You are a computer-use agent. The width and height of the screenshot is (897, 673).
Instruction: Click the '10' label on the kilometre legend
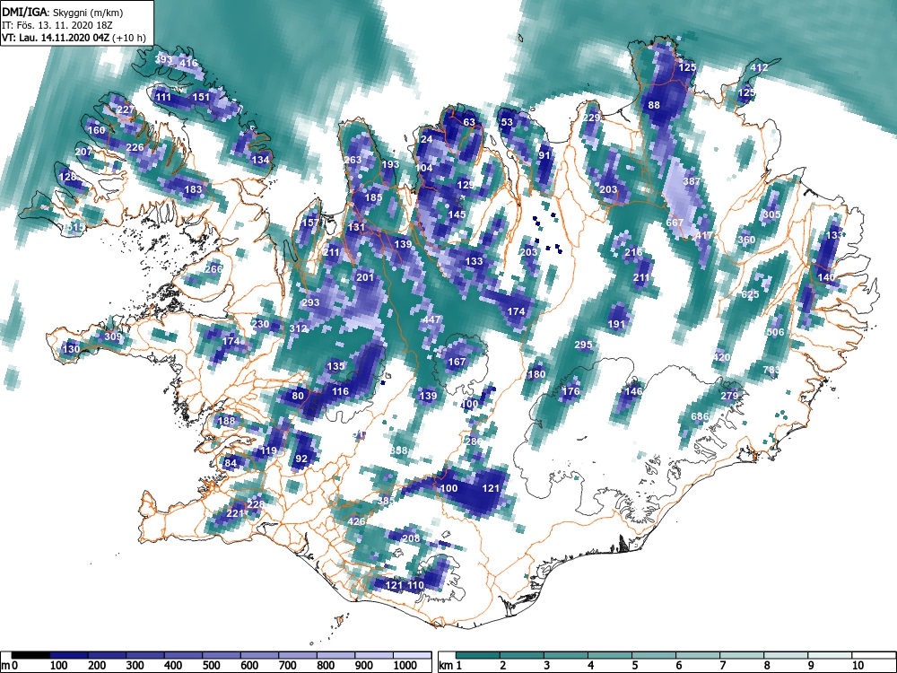tap(858, 666)
